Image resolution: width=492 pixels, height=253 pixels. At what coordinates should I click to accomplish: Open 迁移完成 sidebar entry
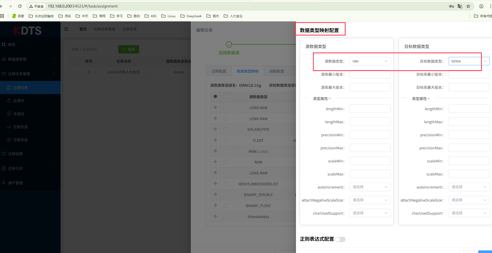(x=30, y=127)
